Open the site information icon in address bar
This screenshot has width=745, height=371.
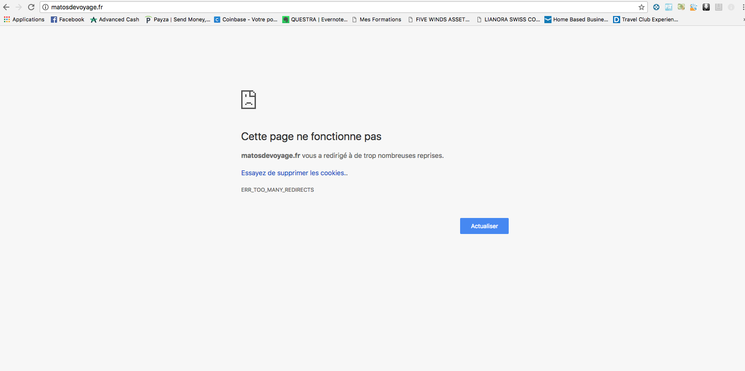pyautogui.click(x=45, y=7)
